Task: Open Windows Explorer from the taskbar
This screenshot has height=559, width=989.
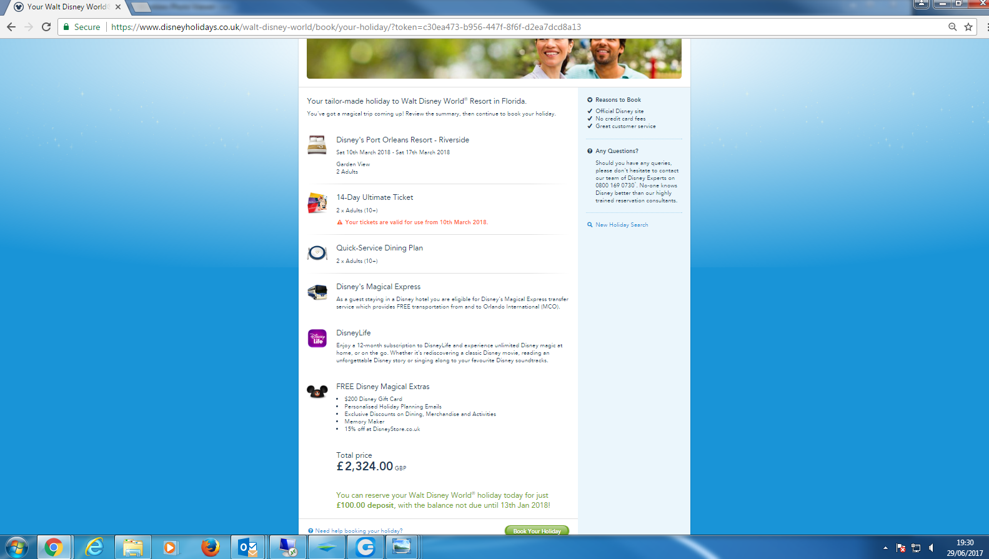Action: [x=132, y=548]
